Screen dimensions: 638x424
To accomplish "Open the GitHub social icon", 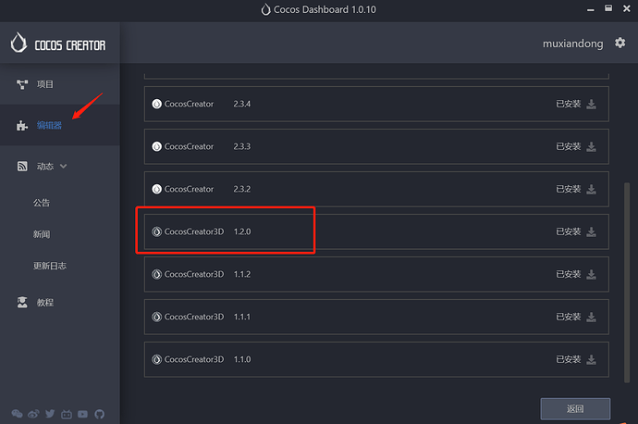I will click(100, 414).
